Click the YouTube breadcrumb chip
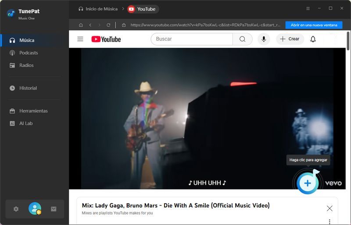 point(143,9)
